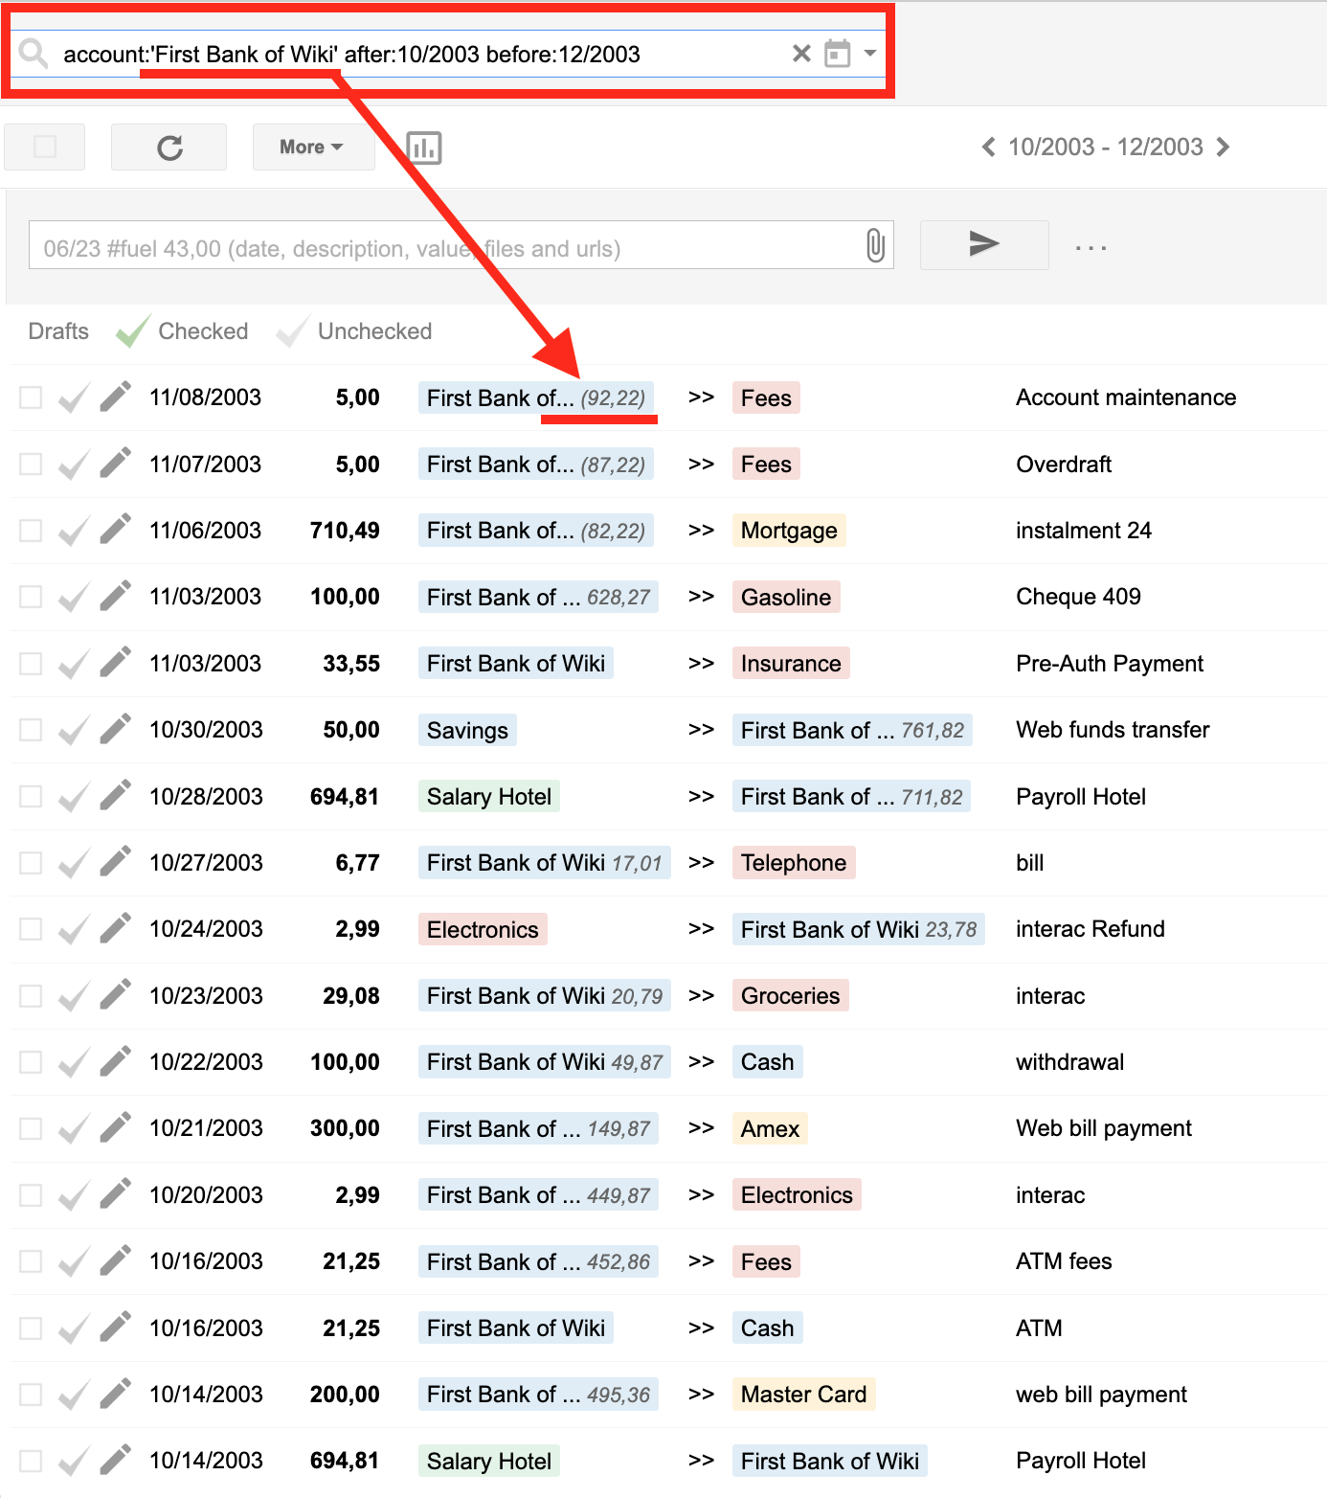Select the Drafts filter

click(57, 331)
